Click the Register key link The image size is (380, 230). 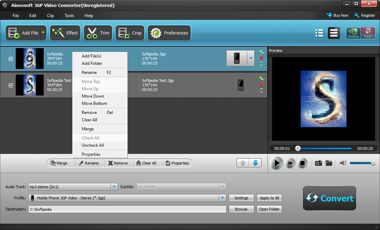365,15
